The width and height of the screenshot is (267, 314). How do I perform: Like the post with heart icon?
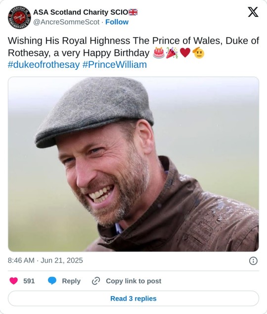click(x=14, y=281)
